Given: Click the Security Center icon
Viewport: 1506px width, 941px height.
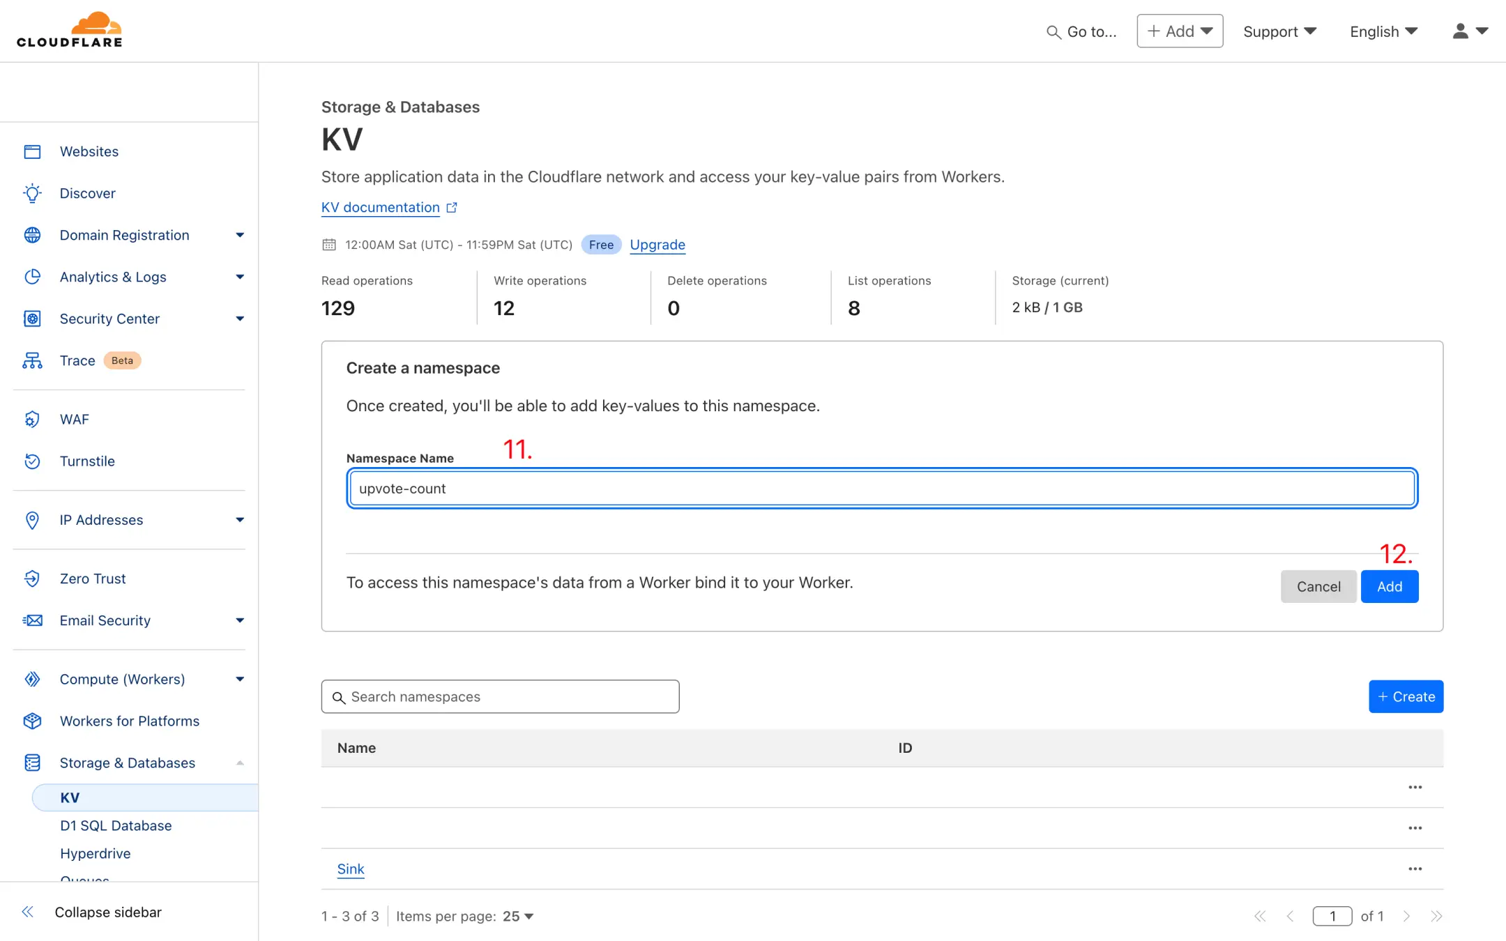Looking at the screenshot, I should coord(32,319).
